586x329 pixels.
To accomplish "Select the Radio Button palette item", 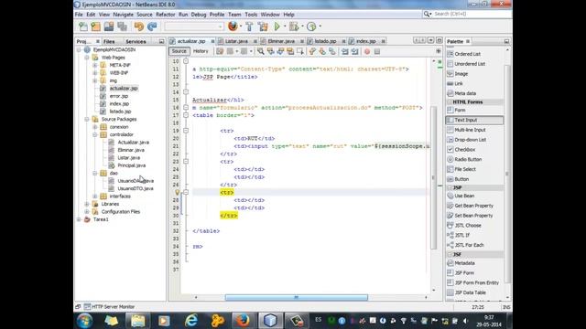I will click(468, 159).
